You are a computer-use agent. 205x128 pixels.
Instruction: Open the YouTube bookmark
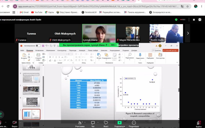(x=37, y=12)
